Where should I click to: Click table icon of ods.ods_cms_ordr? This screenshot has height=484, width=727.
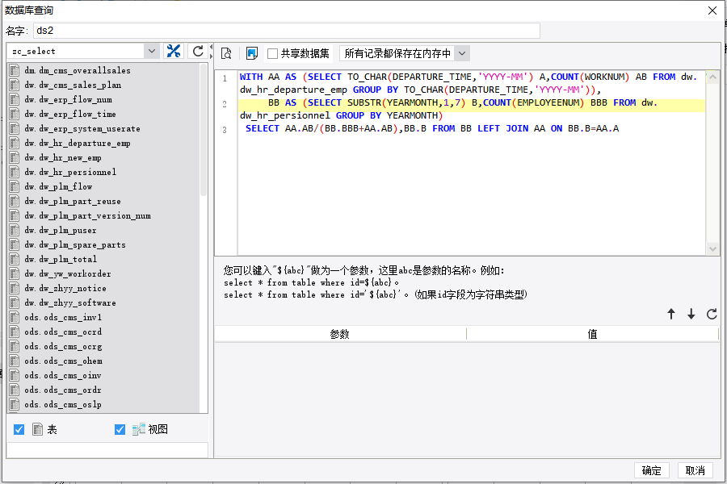[15, 390]
